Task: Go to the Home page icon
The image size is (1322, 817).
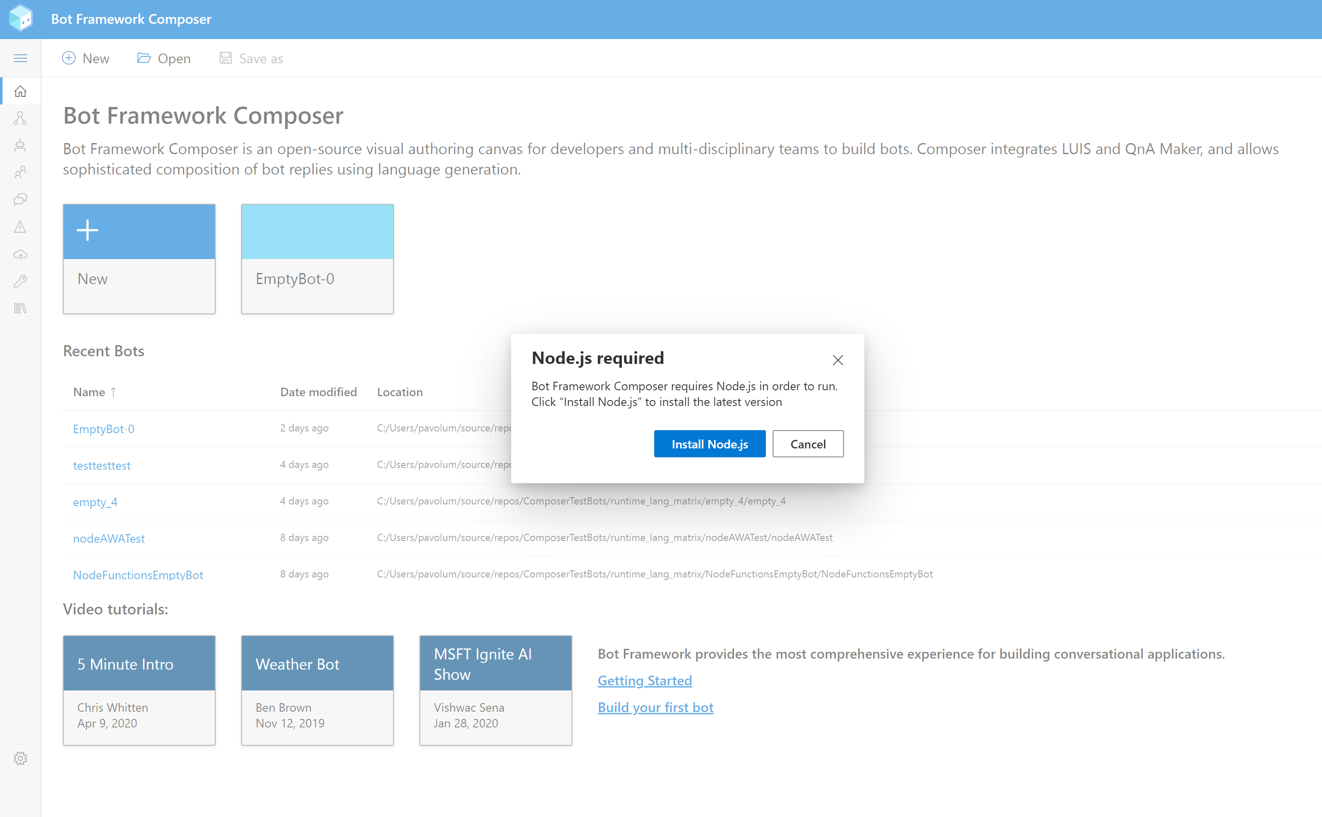Action: click(x=20, y=91)
